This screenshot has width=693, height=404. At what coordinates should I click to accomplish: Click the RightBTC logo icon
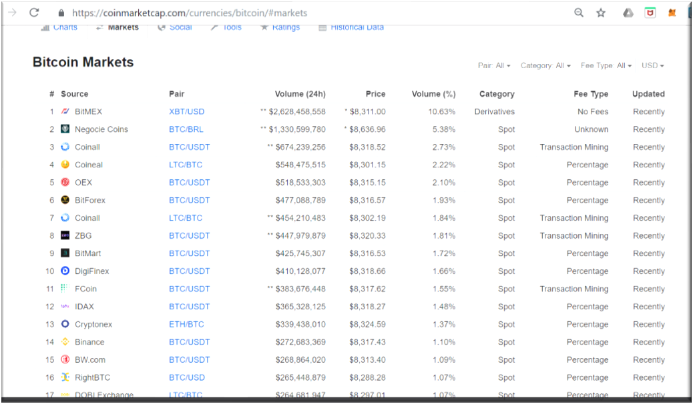pos(65,377)
